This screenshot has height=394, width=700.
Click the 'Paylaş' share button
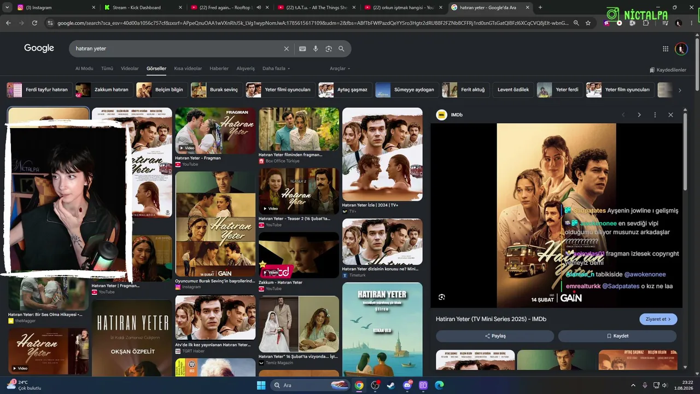(x=495, y=336)
